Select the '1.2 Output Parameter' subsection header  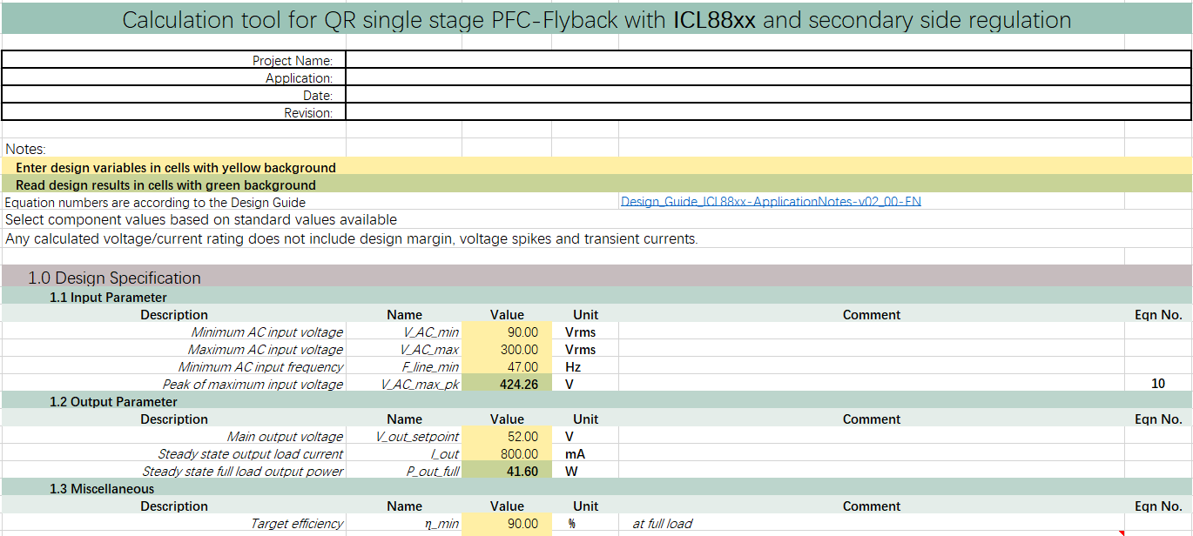click(x=113, y=402)
